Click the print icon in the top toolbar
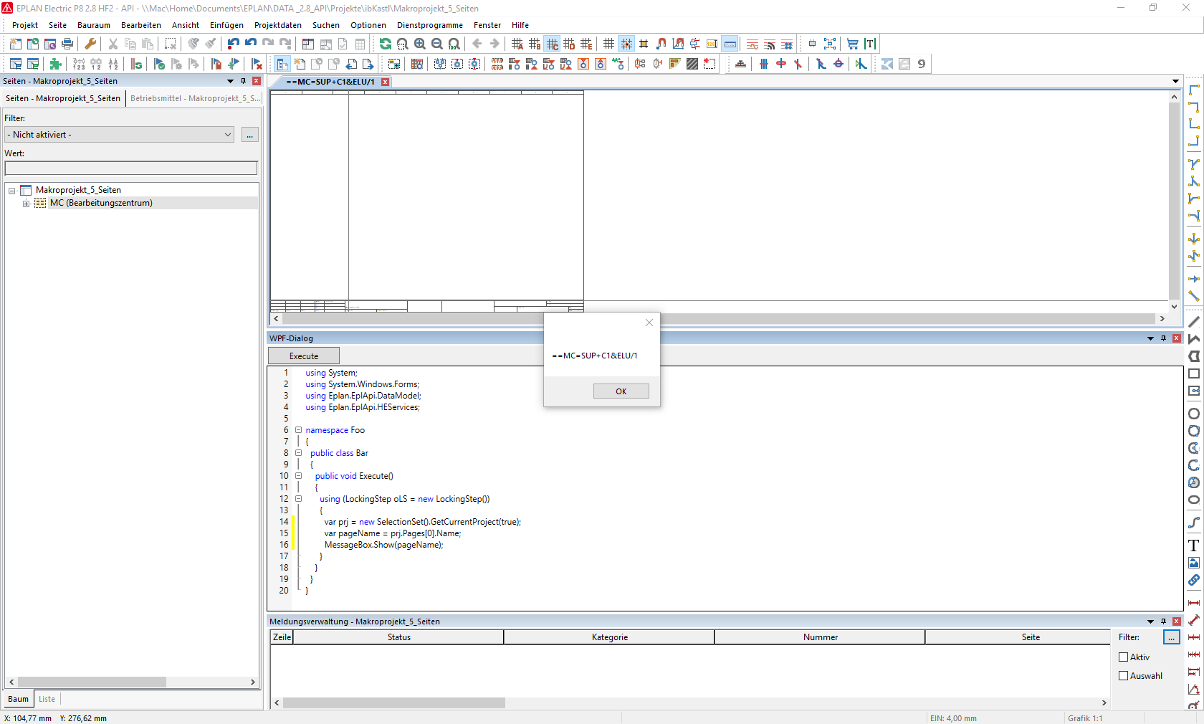 click(67, 44)
